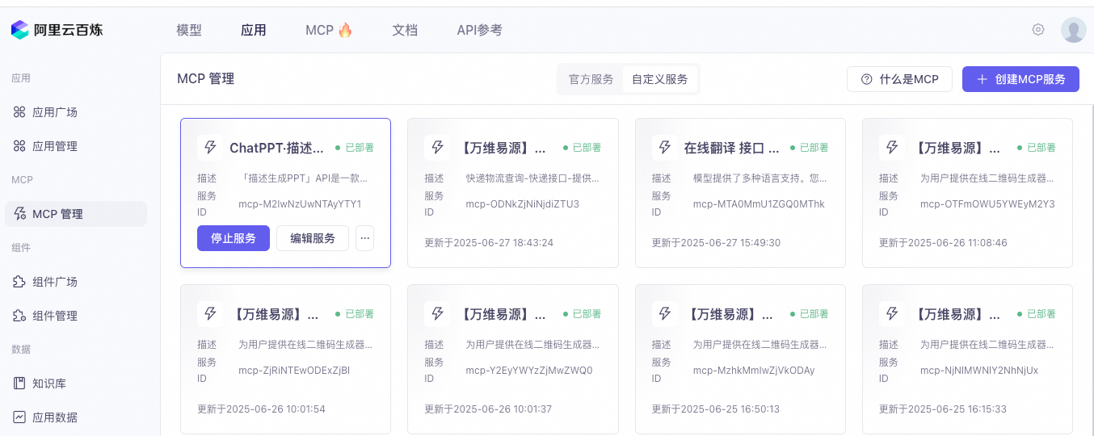1094x436 pixels.
Task: Click the ChatPPT card lightning icon
Action: [210, 148]
